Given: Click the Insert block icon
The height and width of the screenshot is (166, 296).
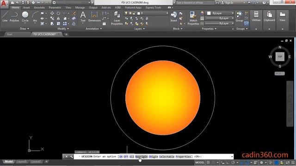Looking at the screenshot, I should click(174, 17).
